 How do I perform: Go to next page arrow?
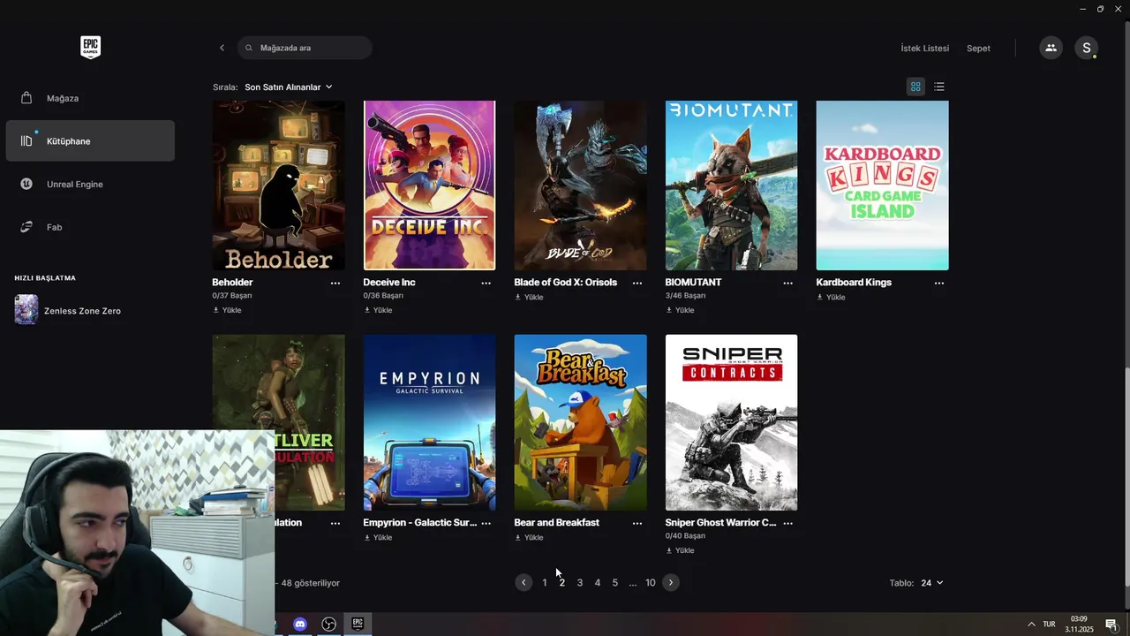tap(671, 582)
